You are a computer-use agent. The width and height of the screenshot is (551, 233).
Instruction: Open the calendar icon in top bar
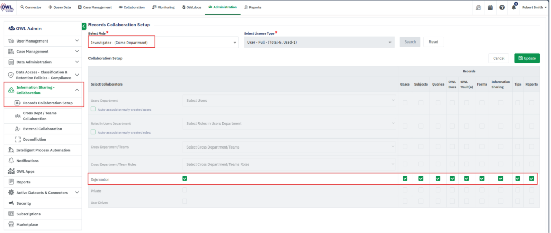click(x=490, y=8)
